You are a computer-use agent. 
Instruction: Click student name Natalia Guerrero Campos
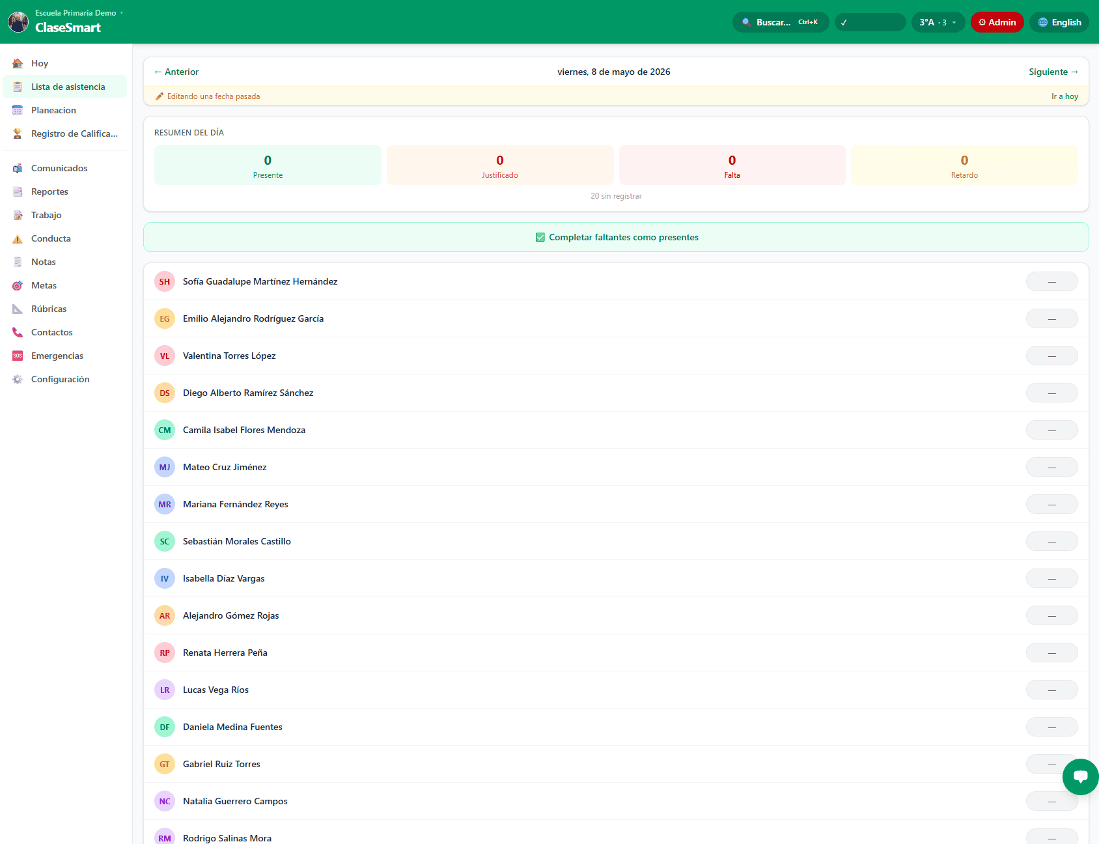click(235, 801)
